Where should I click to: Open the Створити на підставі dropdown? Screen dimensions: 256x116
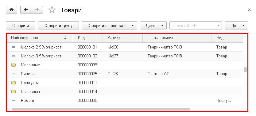coord(109,25)
